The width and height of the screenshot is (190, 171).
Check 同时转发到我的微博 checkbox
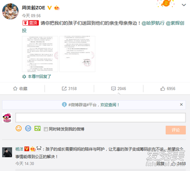point(46,129)
